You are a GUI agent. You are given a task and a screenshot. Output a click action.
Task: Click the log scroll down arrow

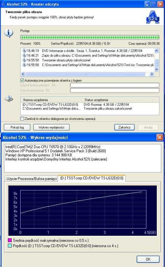[x=156, y=69]
